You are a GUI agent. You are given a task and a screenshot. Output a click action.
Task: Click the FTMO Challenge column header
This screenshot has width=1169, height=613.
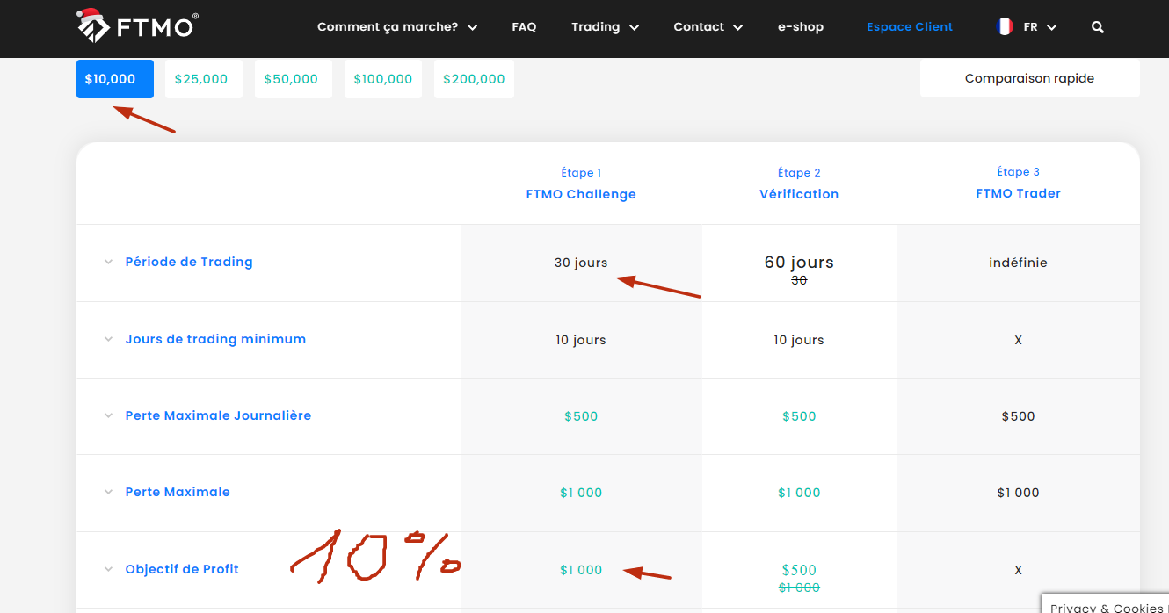pos(581,194)
